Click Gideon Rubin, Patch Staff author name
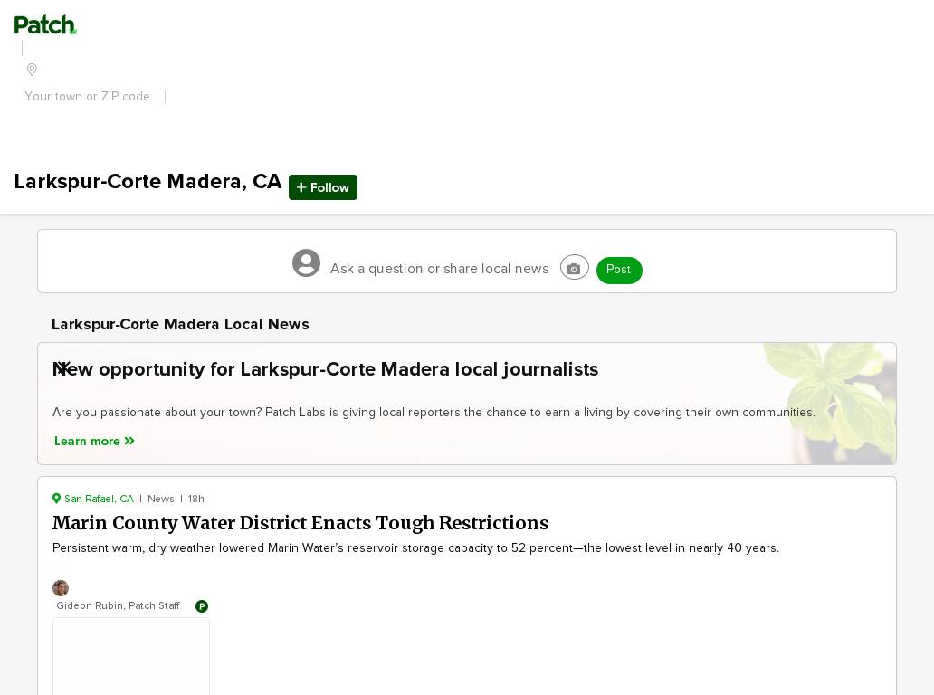Viewport: 934px width, 695px height. tap(118, 605)
